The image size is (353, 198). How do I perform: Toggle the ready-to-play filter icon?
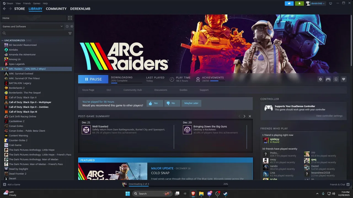pos(72,26)
